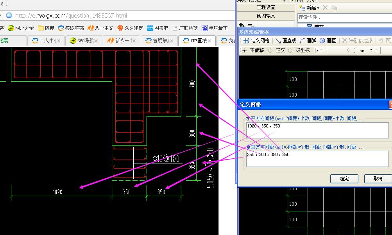The width and height of the screenshot is (392, 235).
Task: Click the delete X icon beside 新建
Action: click(x=325, y=7)
